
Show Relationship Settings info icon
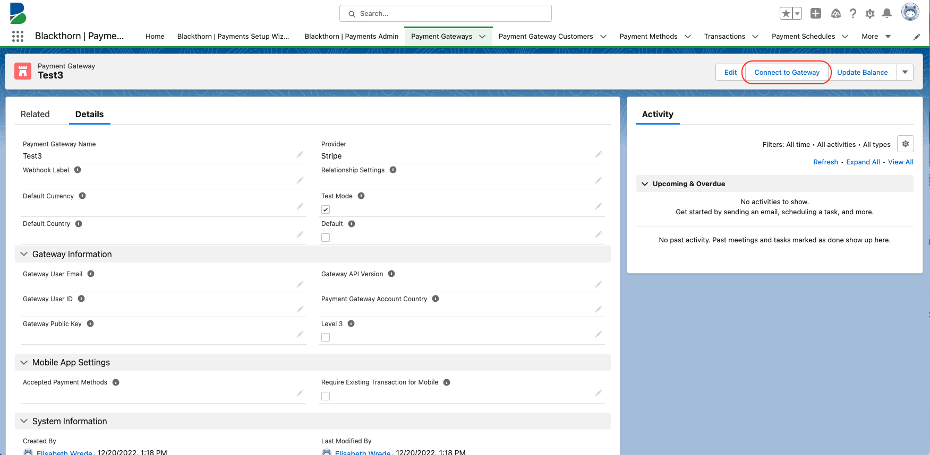pos(393,170)
